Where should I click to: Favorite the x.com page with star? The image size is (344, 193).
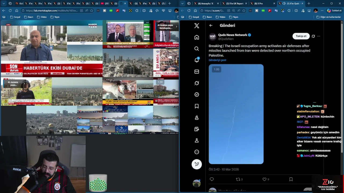click(244, 10)
